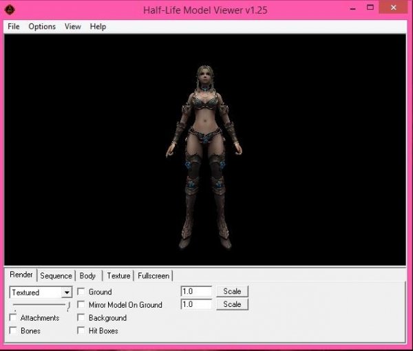Click the lower Scale button
The height and width of the screenshot is (351, 413).
(232, 304)
